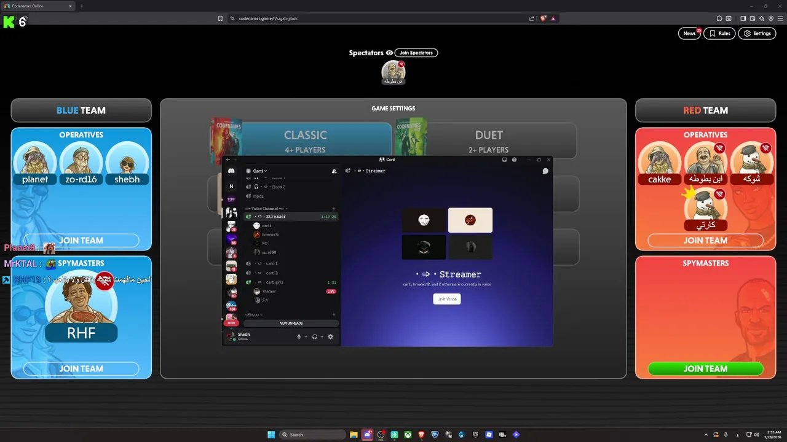This screenshot has height=442, width=787.
Task: Join Red team as spymaster (green button)
Action: (705, 369)
